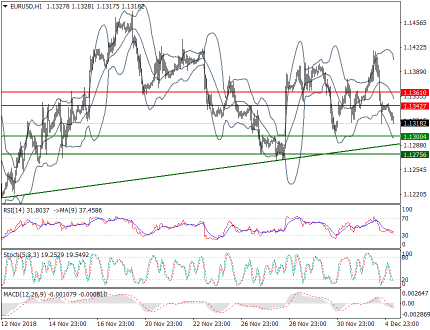430x330 pixels.
Task: Click the green 1.13004 support price label
Action: tap(415, 136)
